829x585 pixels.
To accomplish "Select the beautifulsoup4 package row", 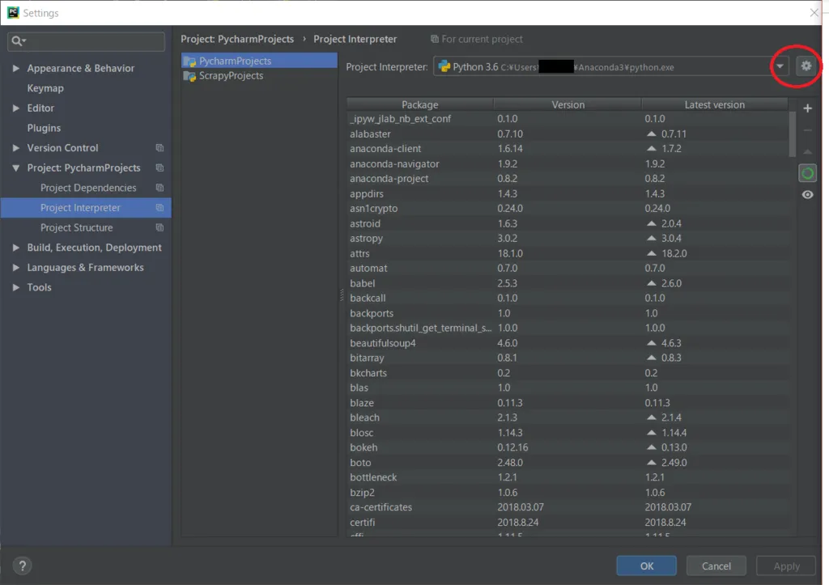I will point(568,343).
